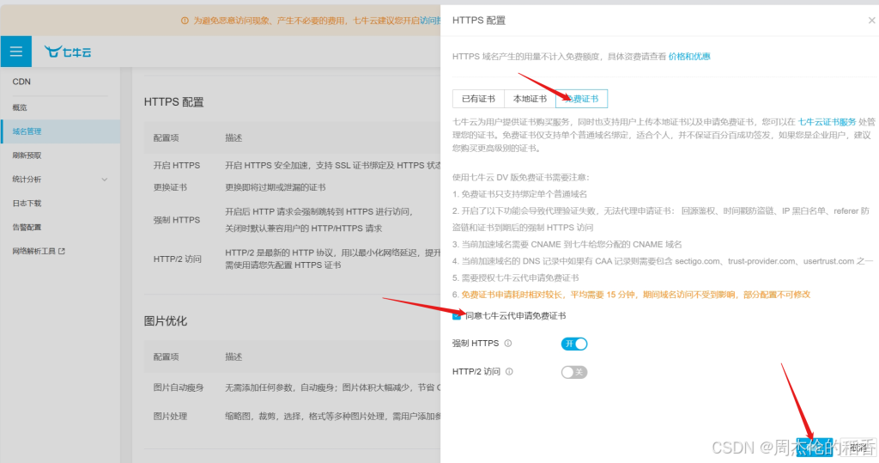This screenshot has height=463, width=879.
Task: Switch to the 已有证书 tab
Action: coord(478,99)
